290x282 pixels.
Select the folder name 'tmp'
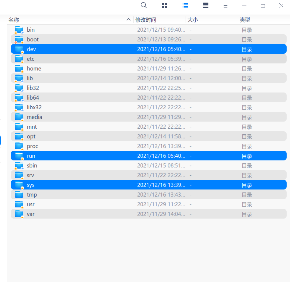(32, 195)
